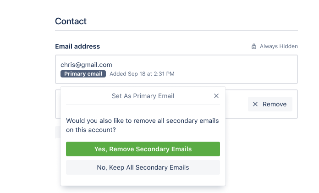The height and width of the screenshot is (193, 319).
Task: Click the Set As Primary Email title
Action: coord(143,96)
